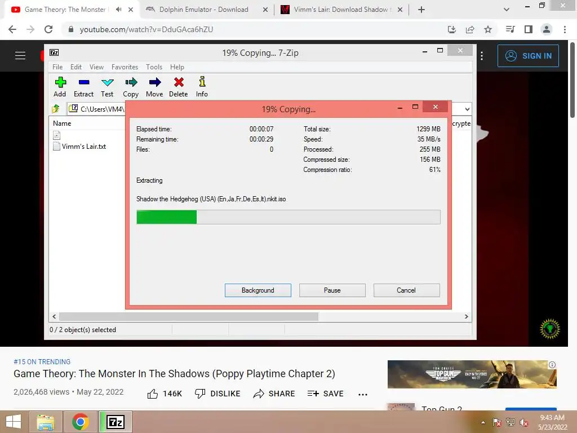The image size is (577, 433).
Task: Open the File menu in 7-Zip
Action: 57,67
